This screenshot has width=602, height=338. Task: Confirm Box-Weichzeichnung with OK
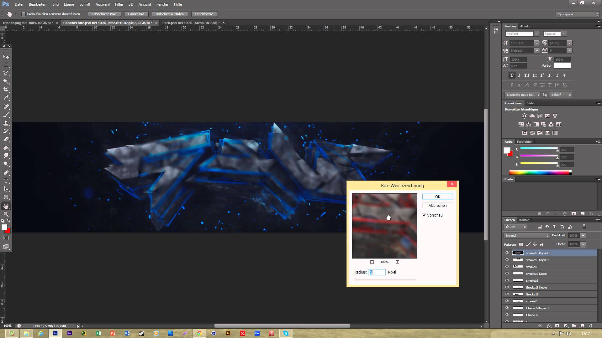(437, 197)
